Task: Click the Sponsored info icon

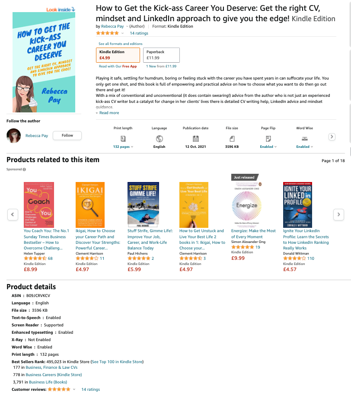Action: [24, 169]
